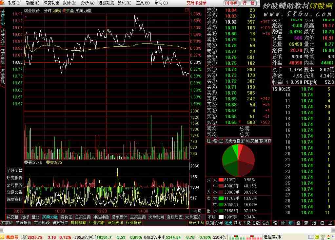
Task: Click the application logo icon in the top-left corner
Action: coord(2,3)
